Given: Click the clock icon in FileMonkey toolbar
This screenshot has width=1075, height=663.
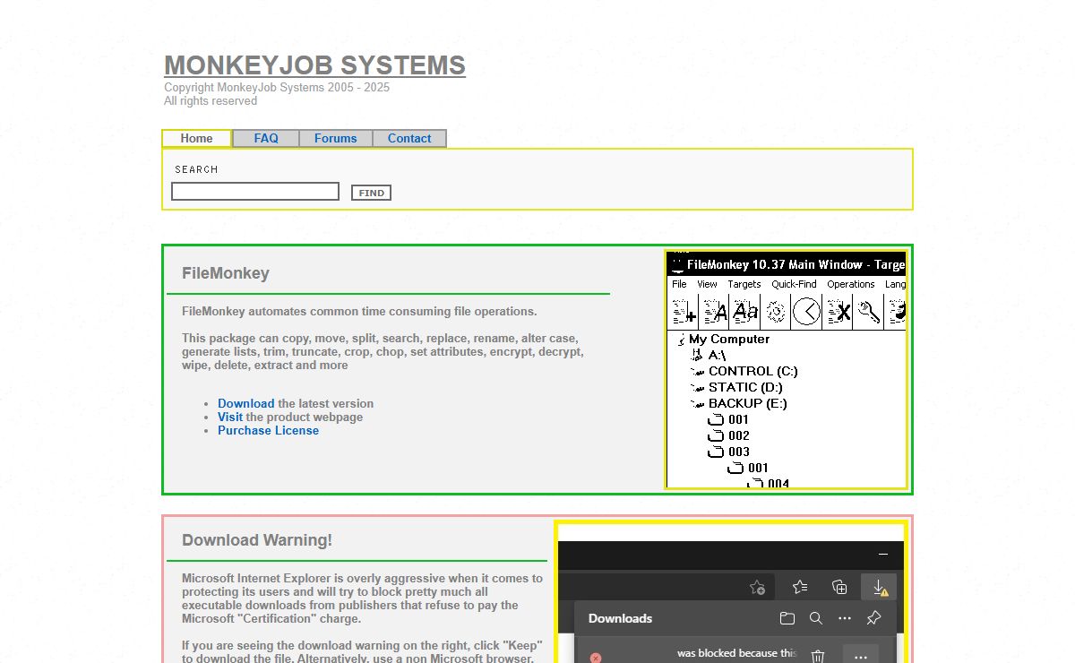Looking at the screenshot, I should pyautogui.click(x=806, y=312).
